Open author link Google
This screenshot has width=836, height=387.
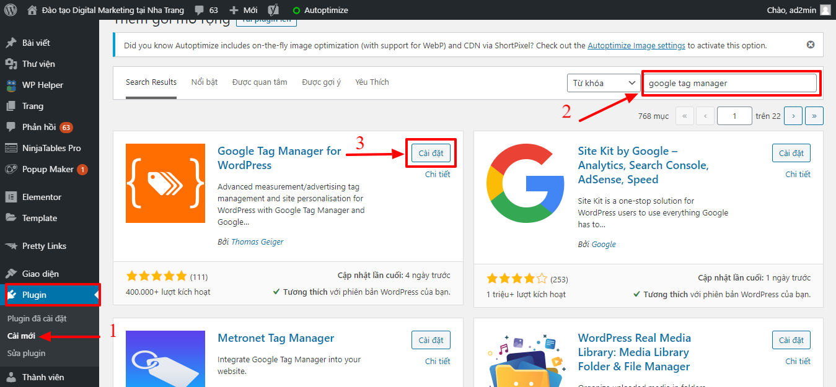604,244
